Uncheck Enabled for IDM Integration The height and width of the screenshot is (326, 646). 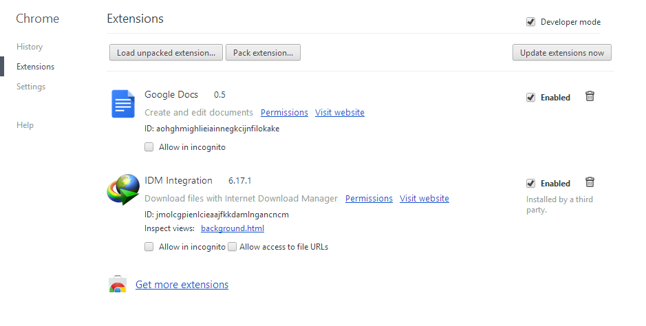[530, 184]
